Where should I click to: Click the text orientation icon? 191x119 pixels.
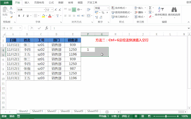point(79,9)
